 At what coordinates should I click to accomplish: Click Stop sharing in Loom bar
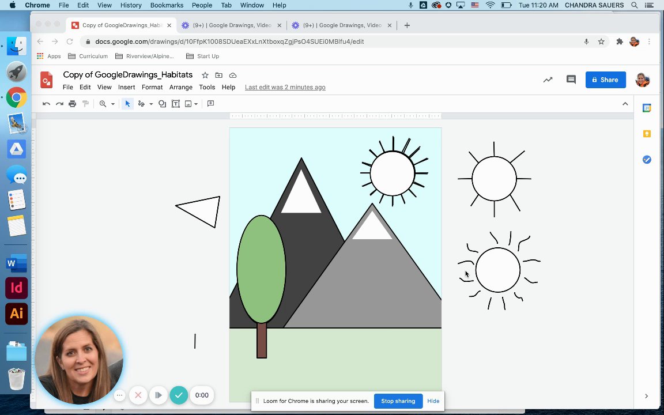click(x=398, y=401)
